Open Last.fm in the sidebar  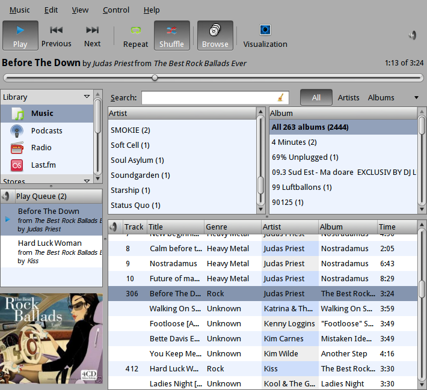(x=47, y=165)
